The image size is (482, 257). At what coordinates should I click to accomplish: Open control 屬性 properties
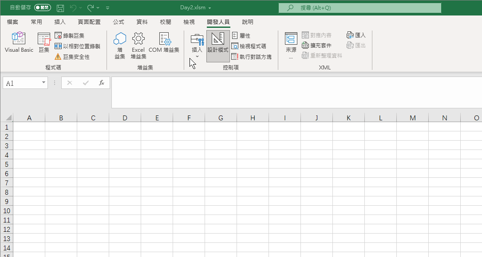(241, 35)
